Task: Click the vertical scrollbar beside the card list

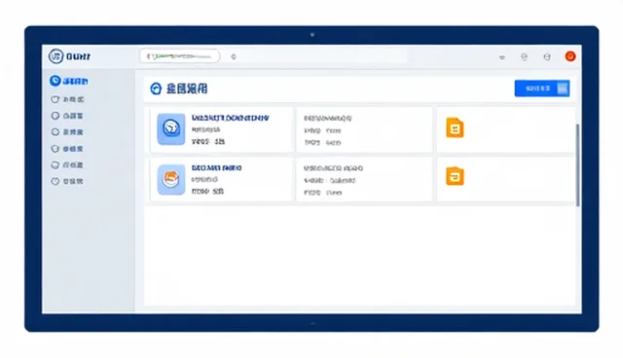Action: [577, 164]
